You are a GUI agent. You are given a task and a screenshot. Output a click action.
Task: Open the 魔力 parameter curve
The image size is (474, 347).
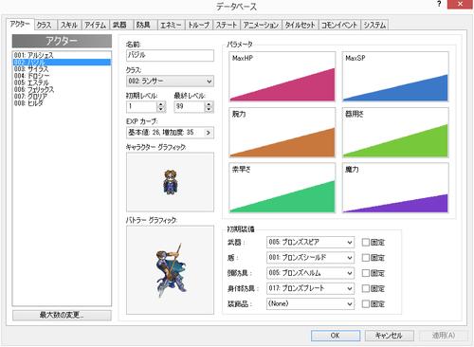pyautogui.click(x=395, y=188)
